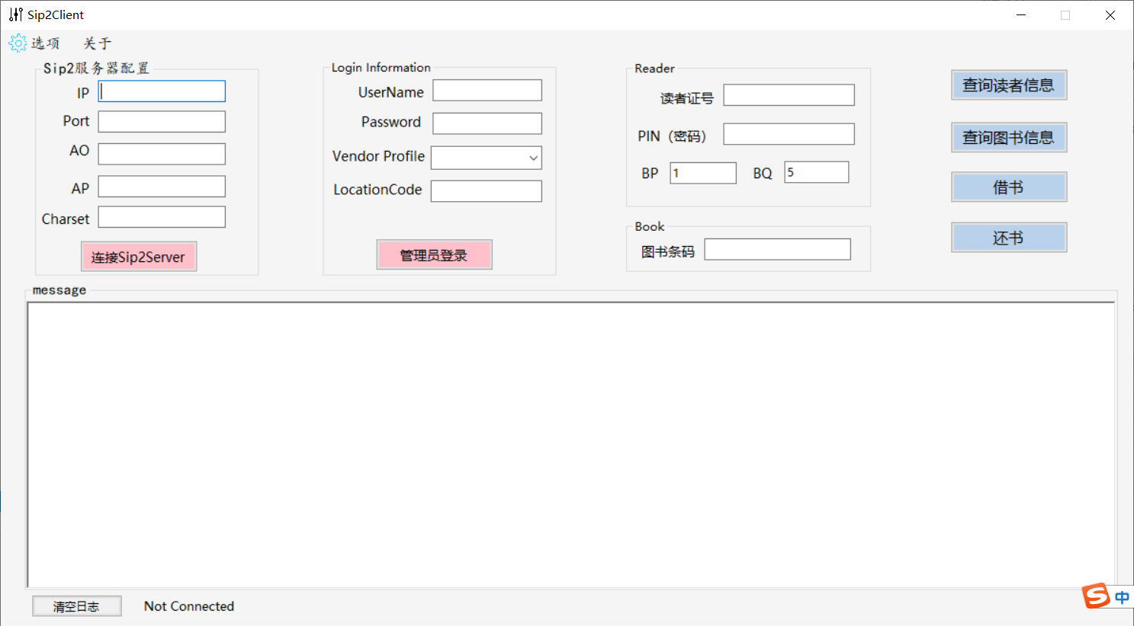Screen dimensions: 1134x626
Task: Click the 还书 button
Action: [1008, 237]
